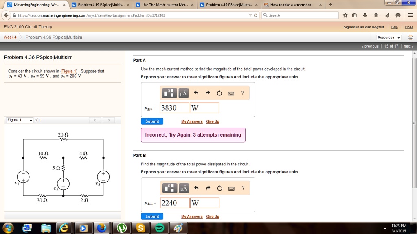Undo the last entry in Part A
Image resolution: width=417 pixels, height=234 pixels.
(x=196, y=93)
